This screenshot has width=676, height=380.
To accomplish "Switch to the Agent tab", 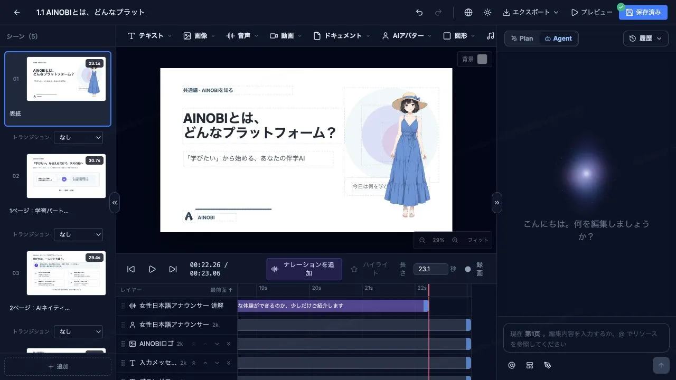I will (x=559, y=39).
